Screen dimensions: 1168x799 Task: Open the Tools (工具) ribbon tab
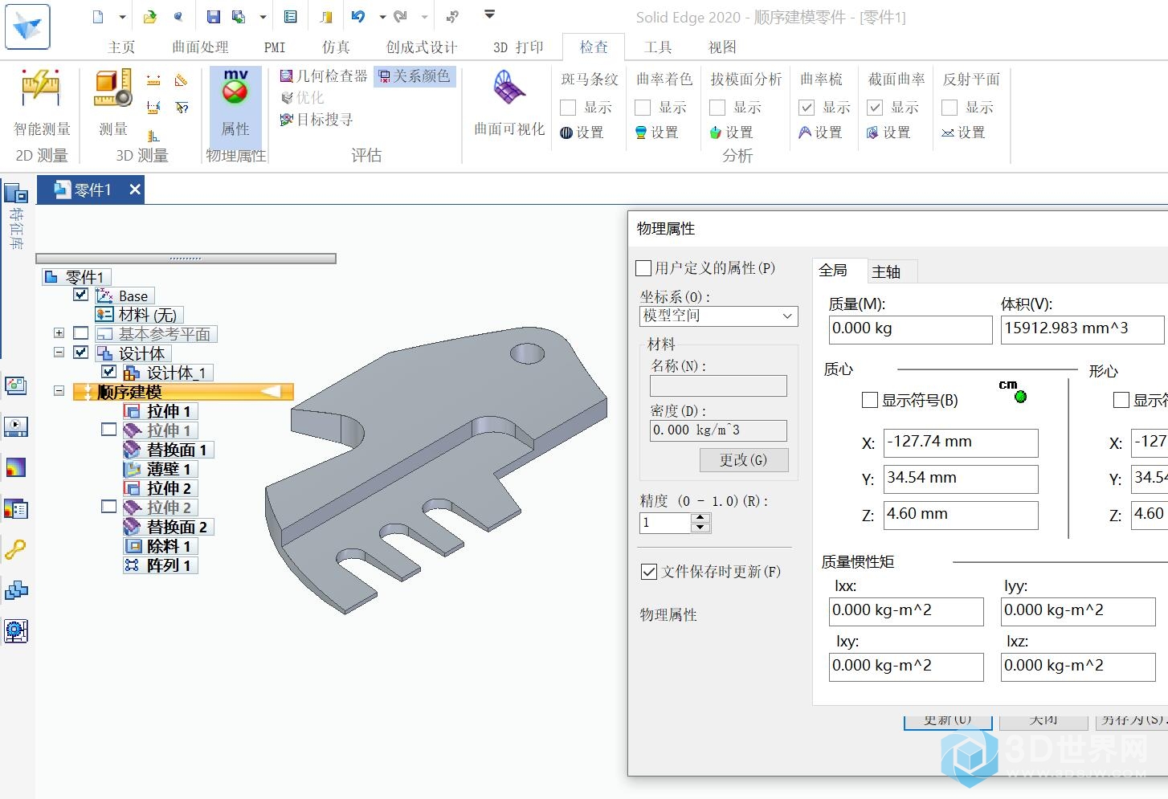(x=658, y=47)
